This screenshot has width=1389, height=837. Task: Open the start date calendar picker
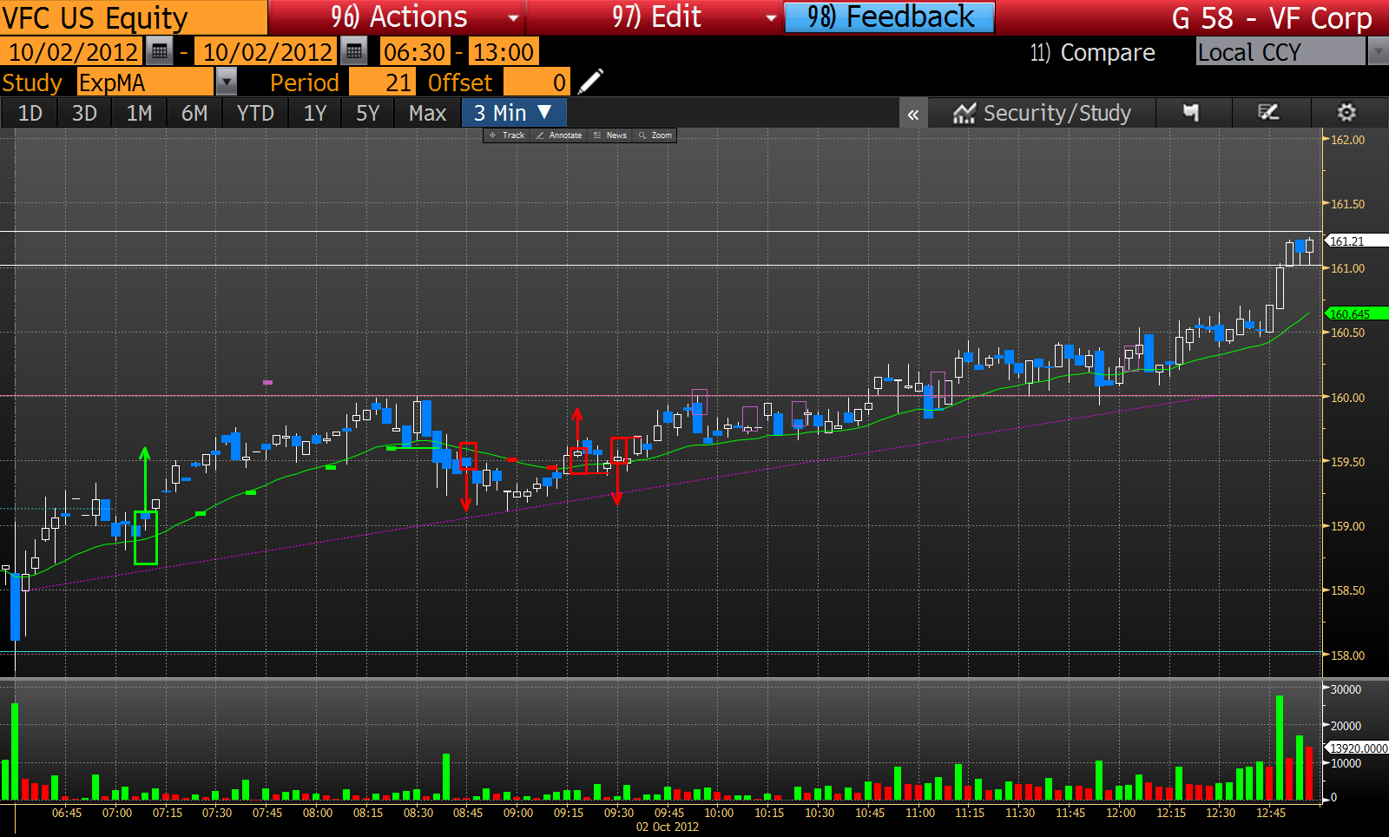point(159,52)
